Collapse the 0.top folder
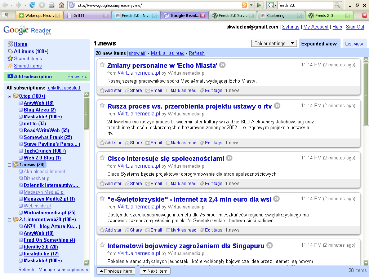Viewport: 369px width, 277px height. 10,96
